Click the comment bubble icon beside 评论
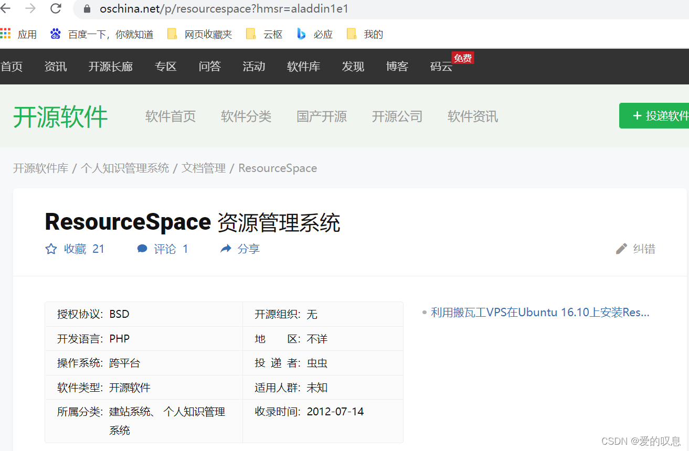This screenshot has width=689, height=451. 142,249
